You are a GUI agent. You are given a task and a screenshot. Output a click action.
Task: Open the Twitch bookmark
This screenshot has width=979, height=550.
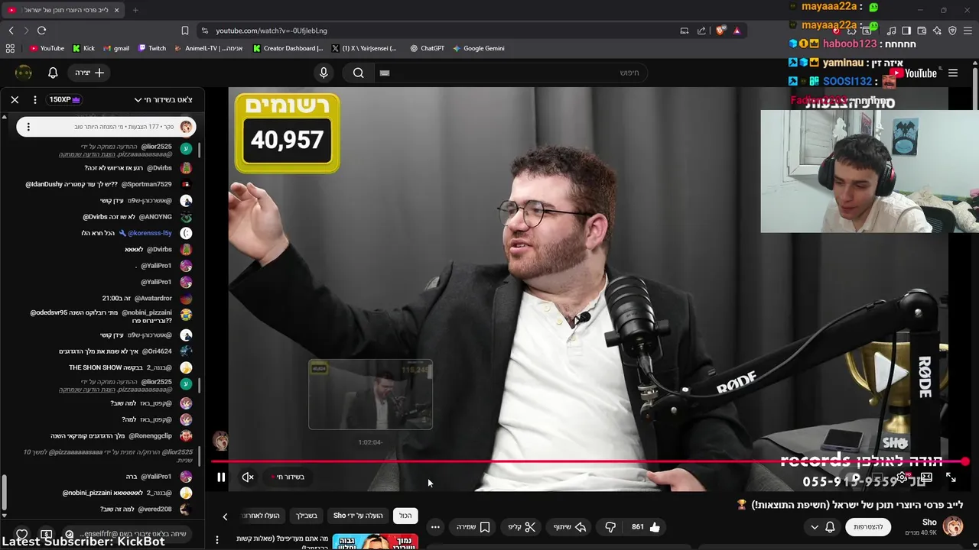pos(152,48)
